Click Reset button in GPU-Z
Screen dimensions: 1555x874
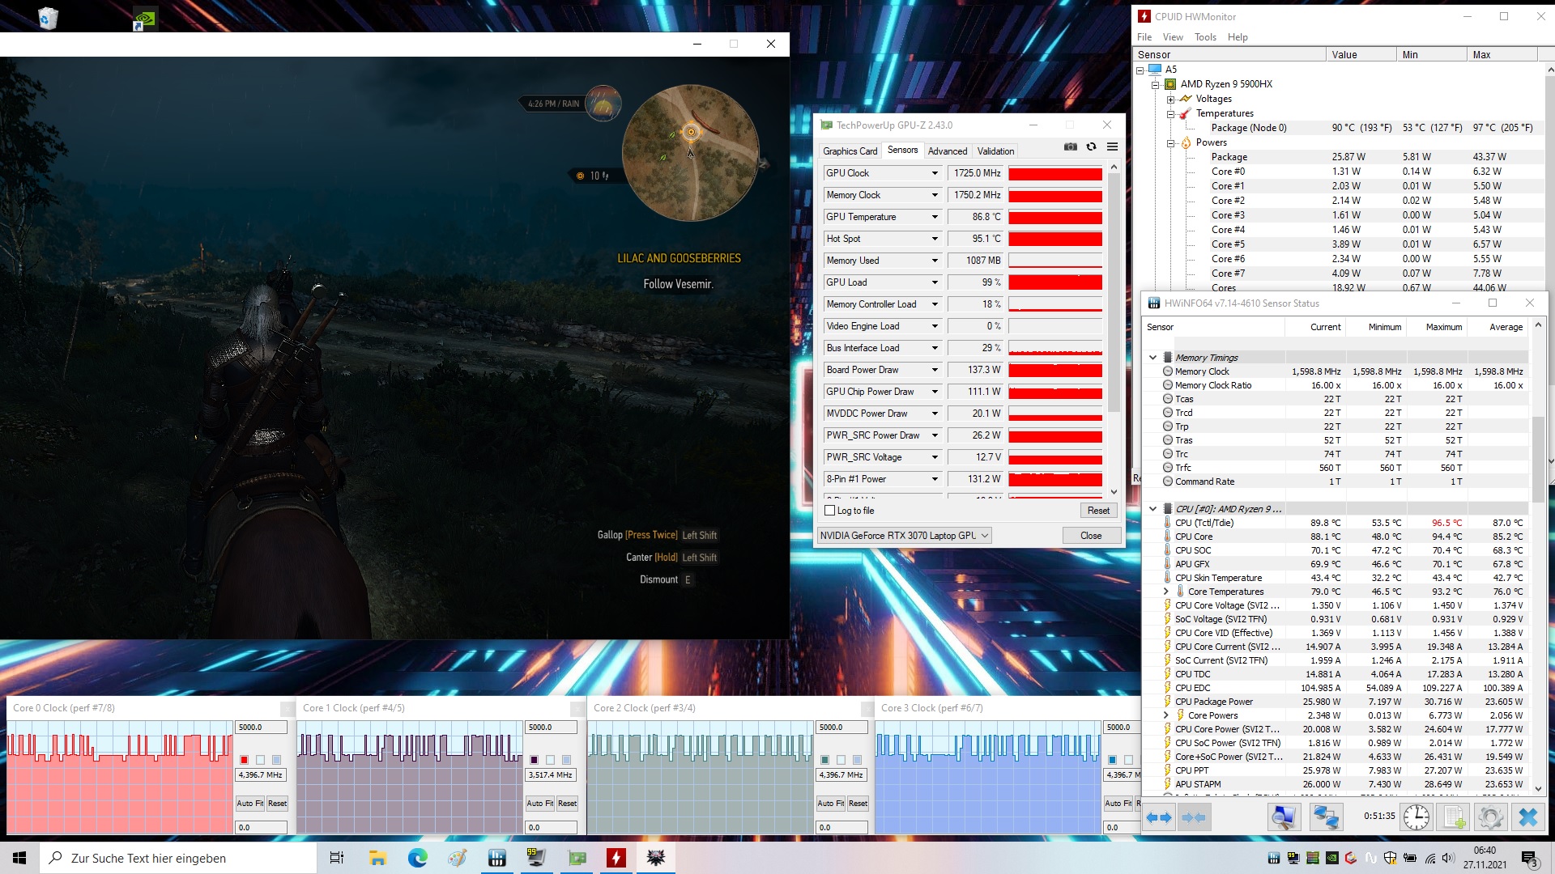point(1098,511)
